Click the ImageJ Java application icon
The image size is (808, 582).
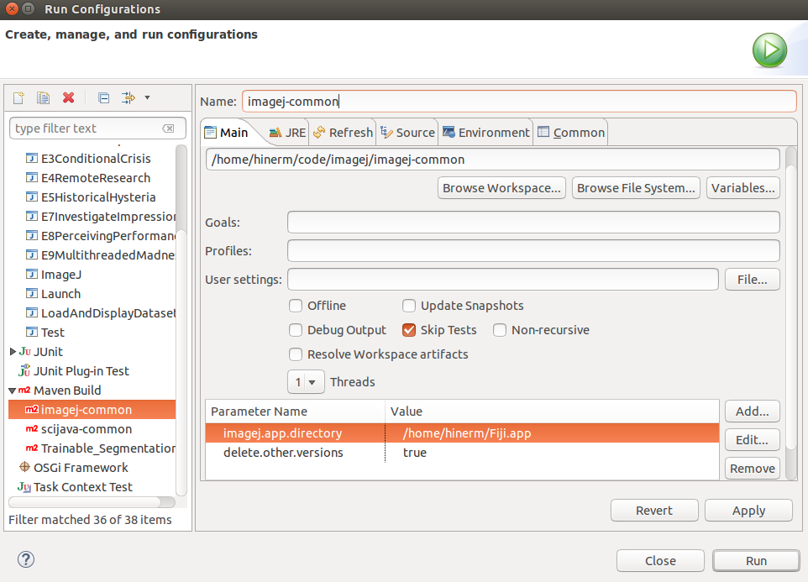[32, 274]
